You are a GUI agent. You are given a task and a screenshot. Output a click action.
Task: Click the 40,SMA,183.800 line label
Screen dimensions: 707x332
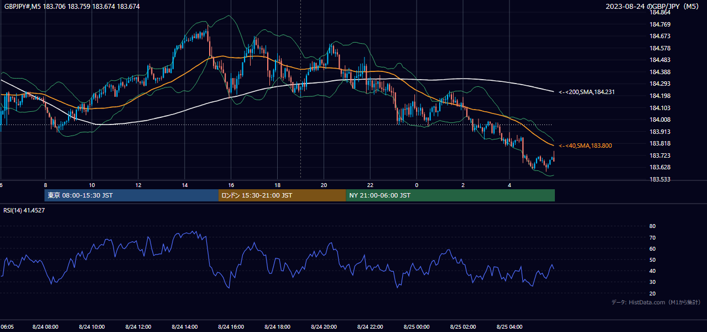pyautogui.click(x=585, y=146)
